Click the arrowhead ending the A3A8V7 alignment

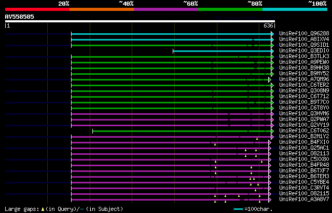coord(270,200)
